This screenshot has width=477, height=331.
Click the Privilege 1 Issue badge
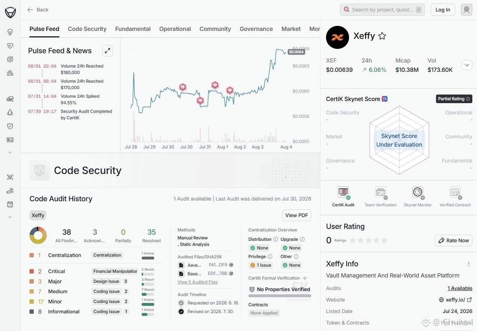click(261, 265)
